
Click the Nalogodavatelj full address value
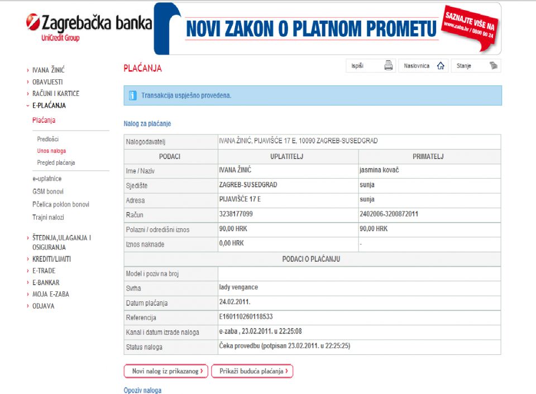(298, 141)
